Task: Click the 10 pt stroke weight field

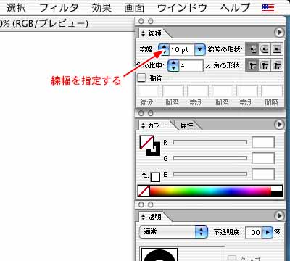Action: coord(182,50)
